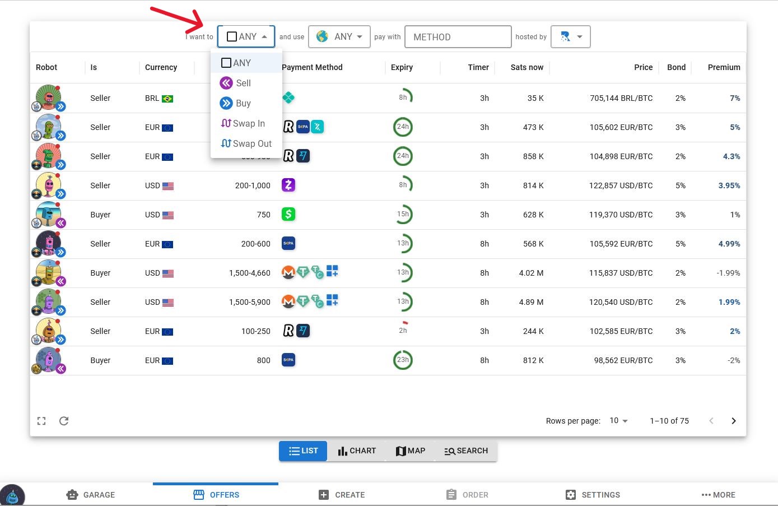Click inside the METHOD payment input field
Viewport: 778px width, 506px height.
pos(458,36)
